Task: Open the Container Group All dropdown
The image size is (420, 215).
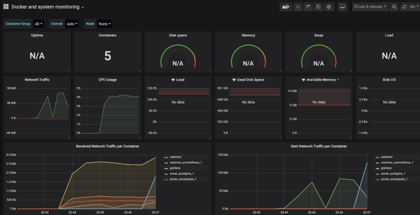Action: click(38, 24)
